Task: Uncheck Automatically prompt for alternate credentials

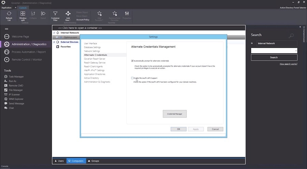Action: 132,61
